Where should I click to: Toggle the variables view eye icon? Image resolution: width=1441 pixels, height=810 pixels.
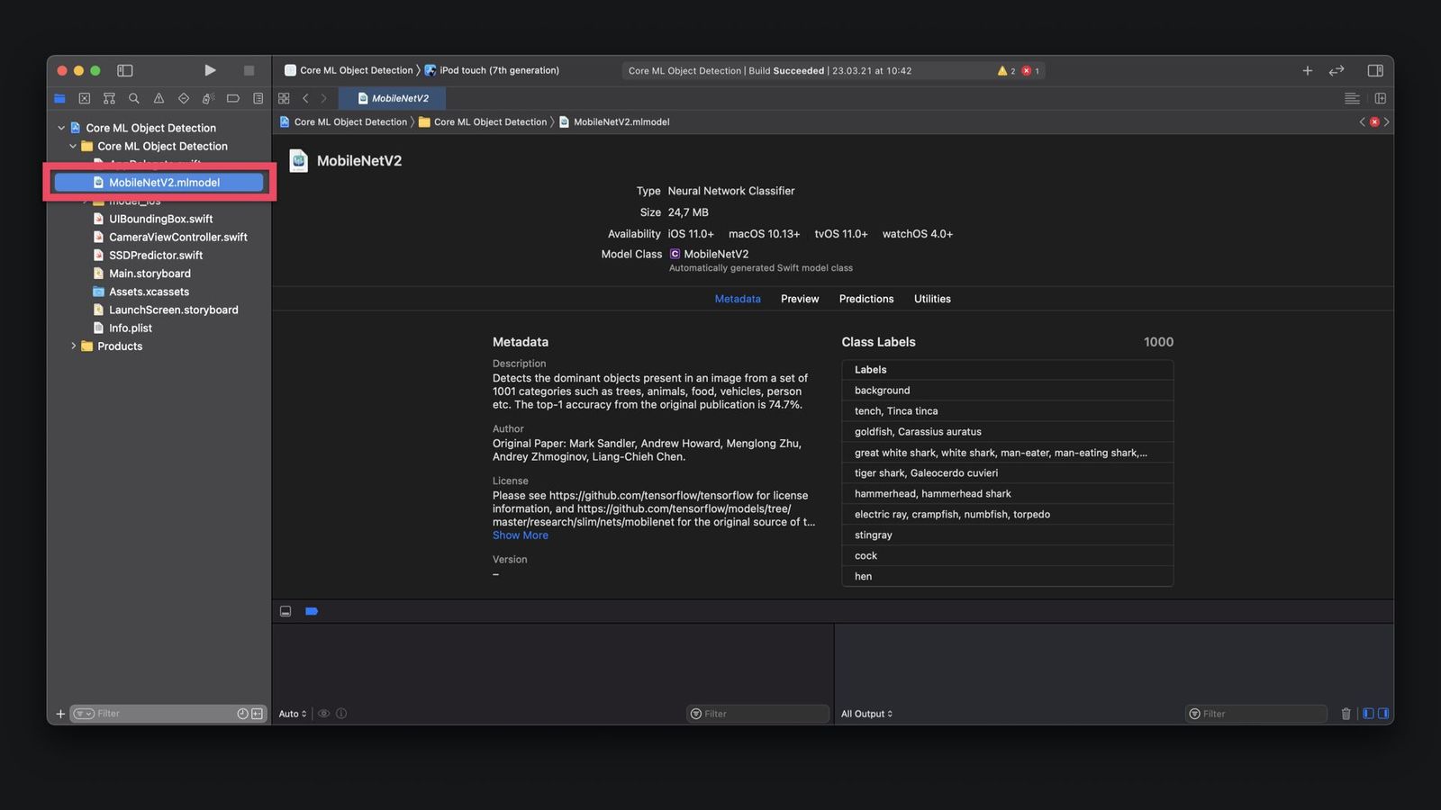323,713
